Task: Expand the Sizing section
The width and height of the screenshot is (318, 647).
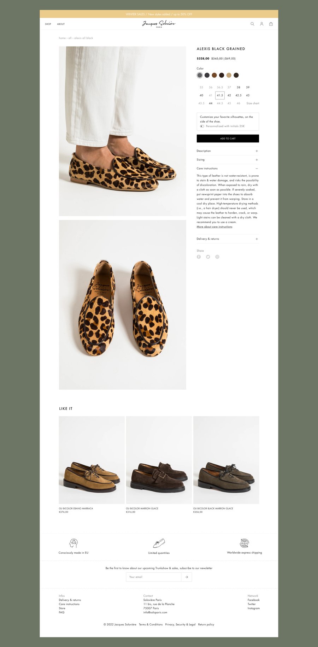Action: [228, 160]
